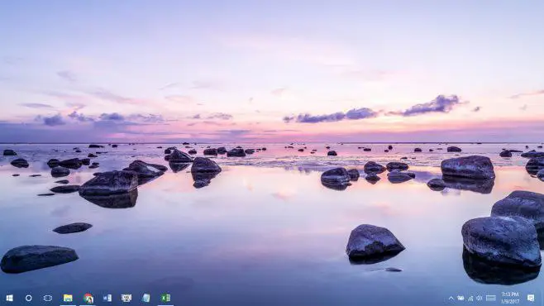Open the volume control in tray
The image size is (544, 306).
[x=480, y=298]
